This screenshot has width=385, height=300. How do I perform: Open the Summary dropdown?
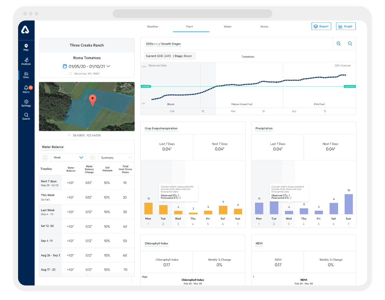(x=117, y=158)
